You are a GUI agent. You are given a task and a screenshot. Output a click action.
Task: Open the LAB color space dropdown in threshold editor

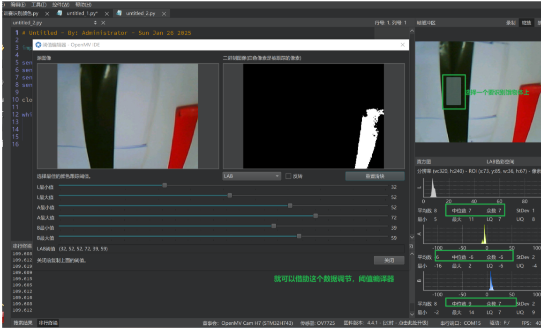[x=251, y=175]
